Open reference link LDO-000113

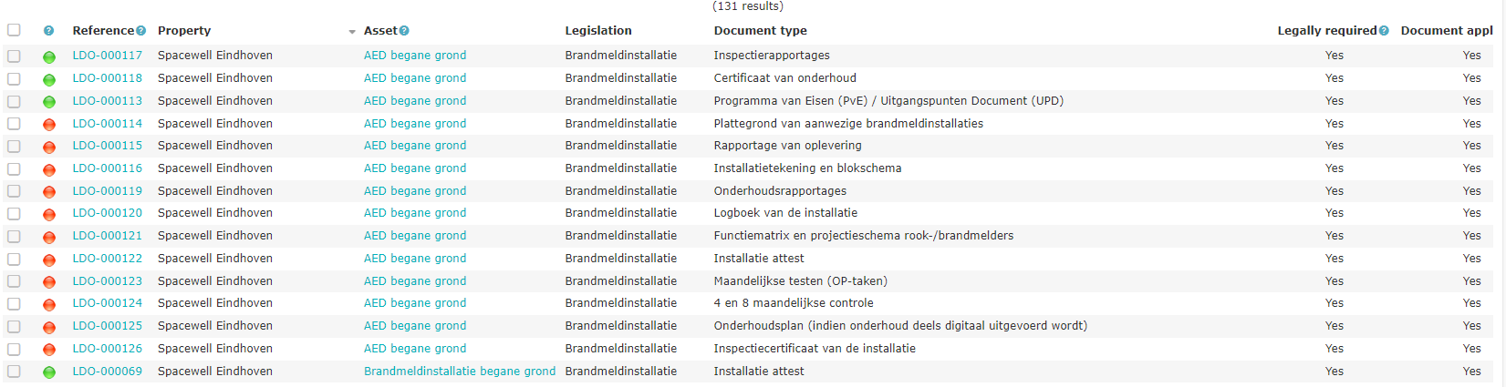tap(108, 101)
